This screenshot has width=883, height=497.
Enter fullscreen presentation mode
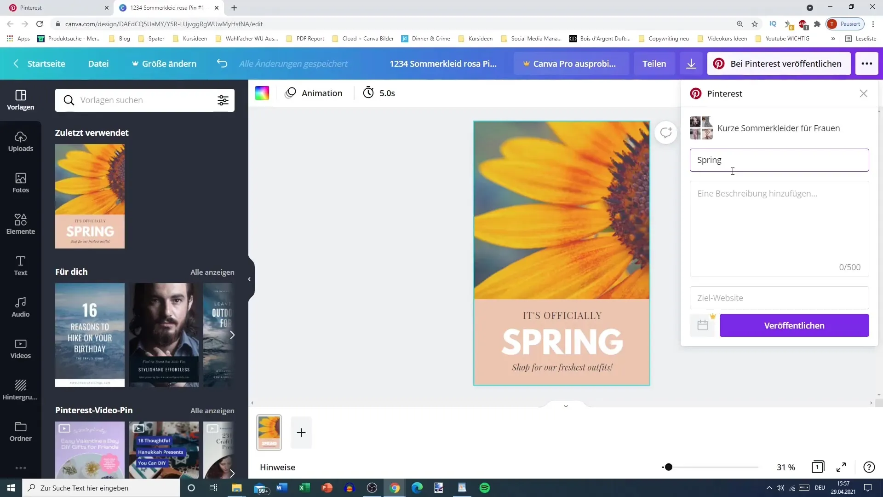(x=841, y=467)
